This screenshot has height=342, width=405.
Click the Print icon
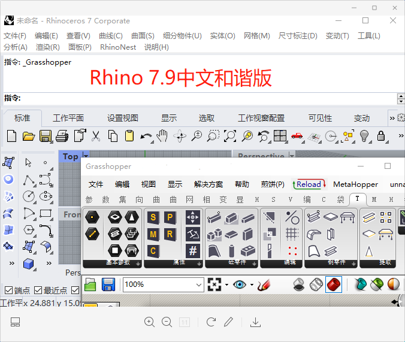click(x=62, y=136)
